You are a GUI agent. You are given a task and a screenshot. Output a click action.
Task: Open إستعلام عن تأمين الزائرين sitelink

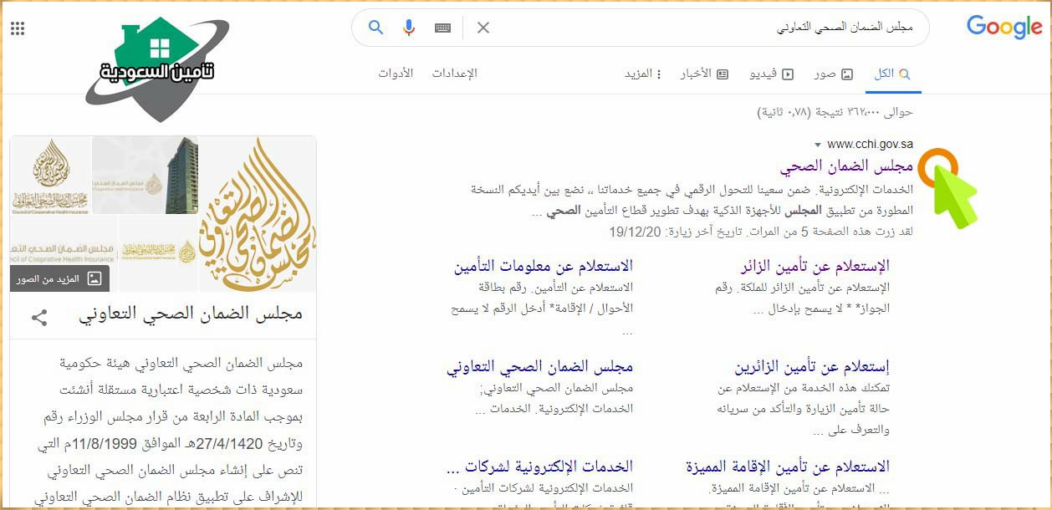(x=812, y=366)
